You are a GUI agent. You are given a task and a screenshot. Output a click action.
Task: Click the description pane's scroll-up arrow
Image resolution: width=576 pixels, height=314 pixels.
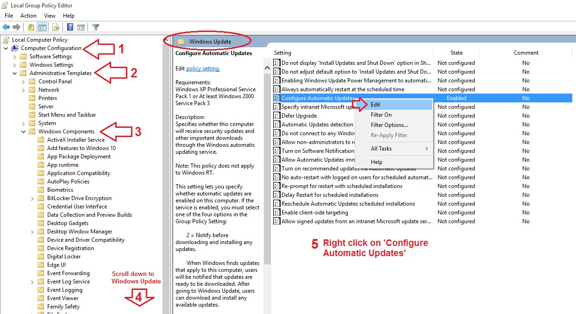[267, 68]
